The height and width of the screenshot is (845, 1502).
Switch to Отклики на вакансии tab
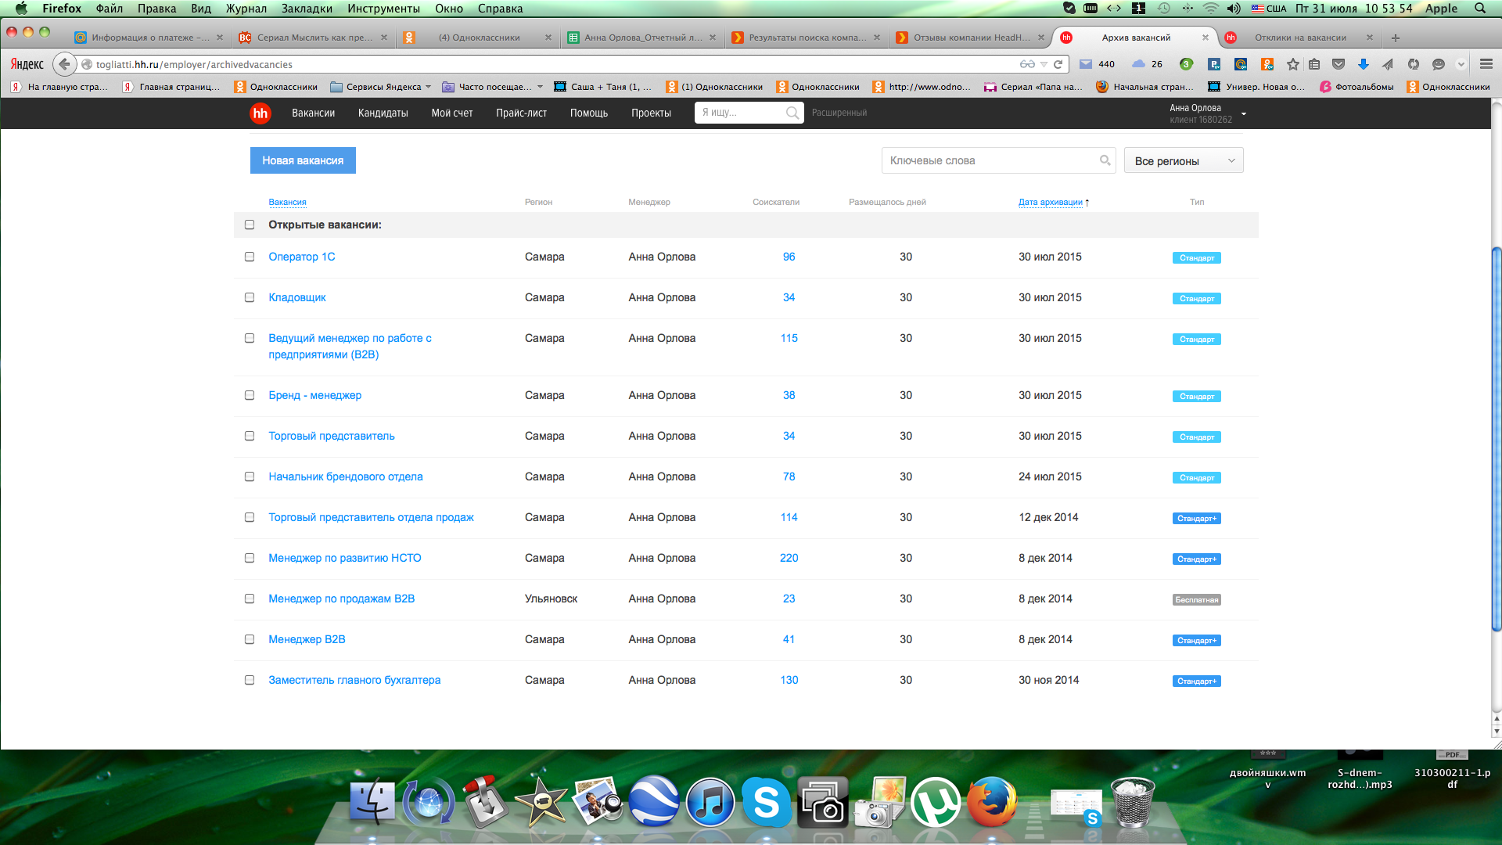1299,38
